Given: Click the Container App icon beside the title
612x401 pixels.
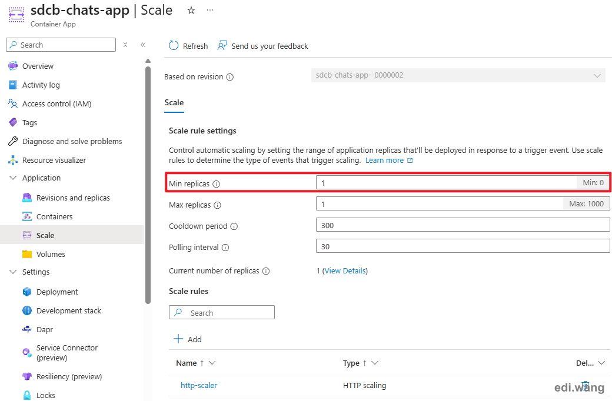Looking at the screenshot, I should (x=16, y=15).
